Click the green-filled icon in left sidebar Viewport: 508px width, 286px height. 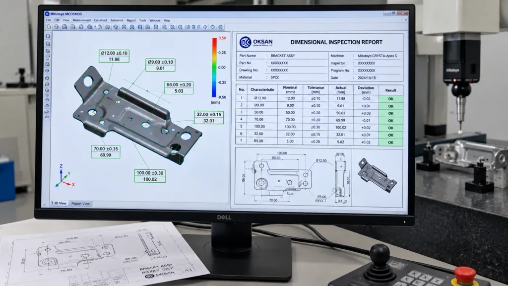48,65
